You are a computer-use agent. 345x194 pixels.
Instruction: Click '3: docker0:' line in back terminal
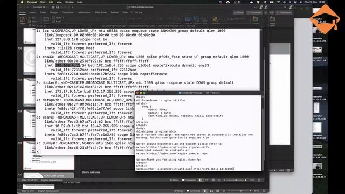tap(135, 82)
